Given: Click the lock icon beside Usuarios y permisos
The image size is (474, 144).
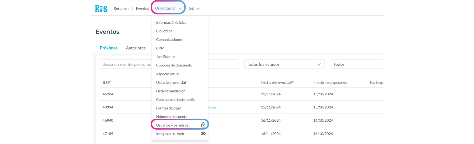Looking at the screenshot, I should click(203, 125).
